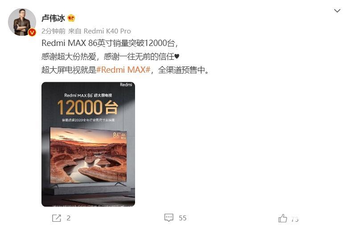Click the comment count 55
This screenshot has width=349, height=228.
coord(182,218)
